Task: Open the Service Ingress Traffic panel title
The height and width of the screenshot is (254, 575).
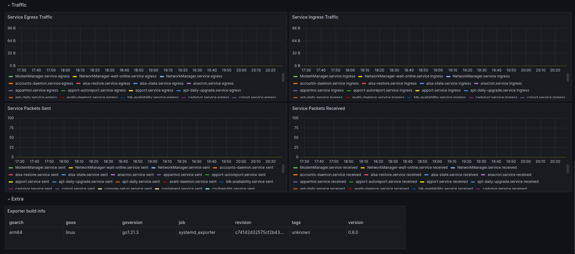Action: [315, 17]
